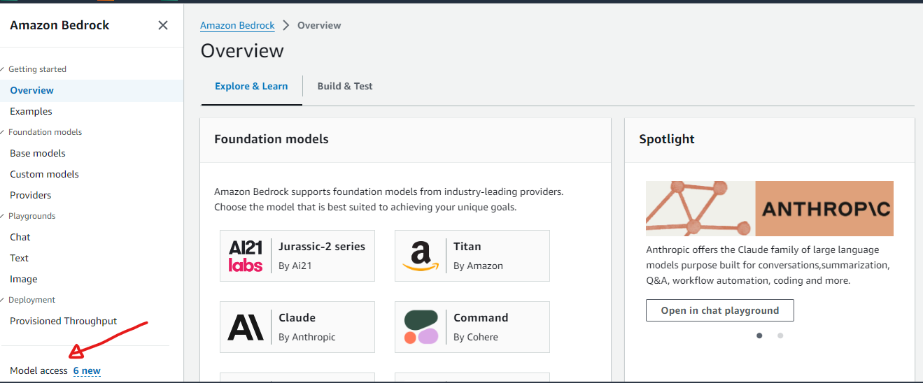Close the Amazon Bedrock sidebar with X

point(163,25)
